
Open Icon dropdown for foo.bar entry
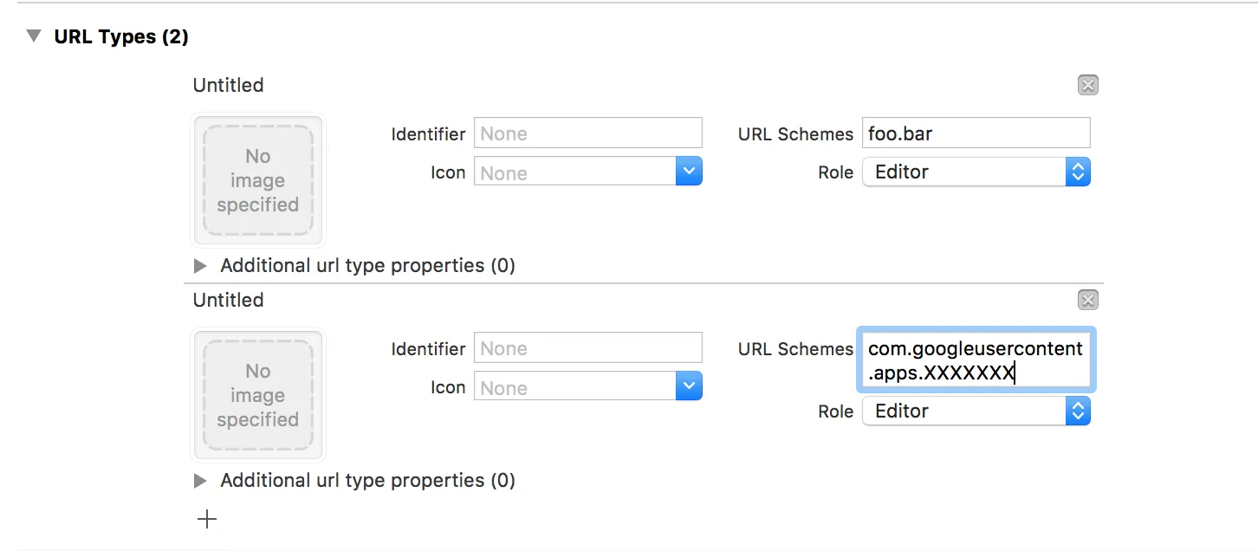[689, 172]
